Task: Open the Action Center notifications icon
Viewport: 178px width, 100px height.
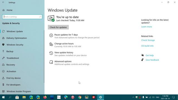Action: click(173, 97)
